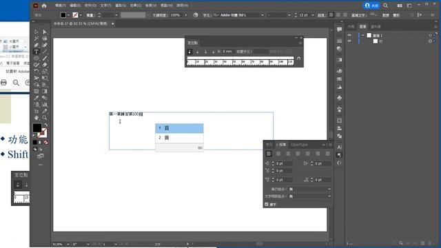441x248 pixels.
Task: Select the Line Segment tool
Action: click(45, 52)
